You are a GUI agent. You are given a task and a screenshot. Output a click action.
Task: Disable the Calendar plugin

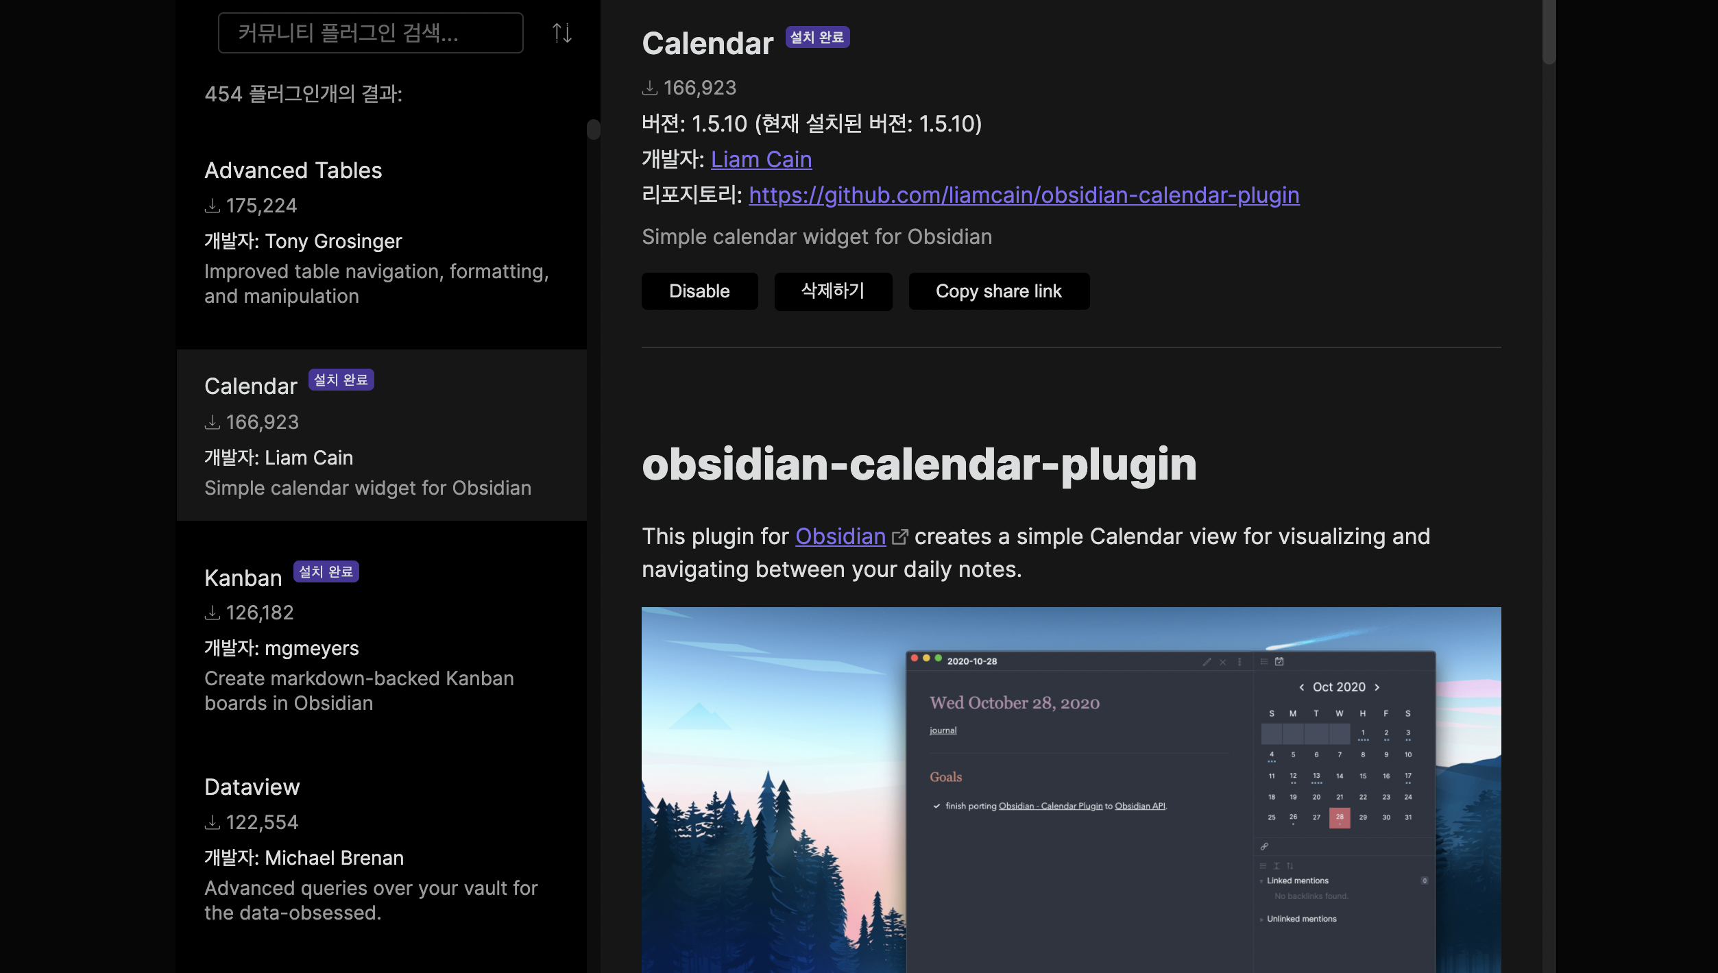tap(699, 291)
